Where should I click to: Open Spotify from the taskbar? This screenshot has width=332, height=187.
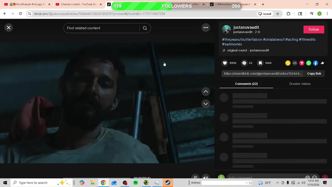point(135,183)
